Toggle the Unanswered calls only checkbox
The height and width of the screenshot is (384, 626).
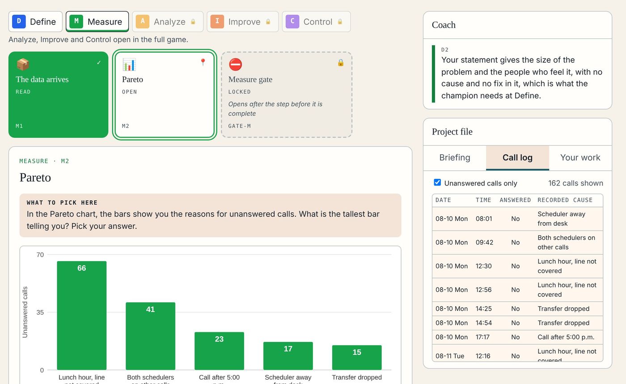click(x=437, y=182)
